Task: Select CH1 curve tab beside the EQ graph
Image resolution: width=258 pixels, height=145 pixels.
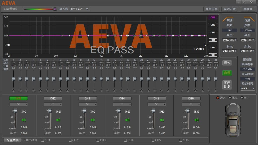Action: pos(213,17)
